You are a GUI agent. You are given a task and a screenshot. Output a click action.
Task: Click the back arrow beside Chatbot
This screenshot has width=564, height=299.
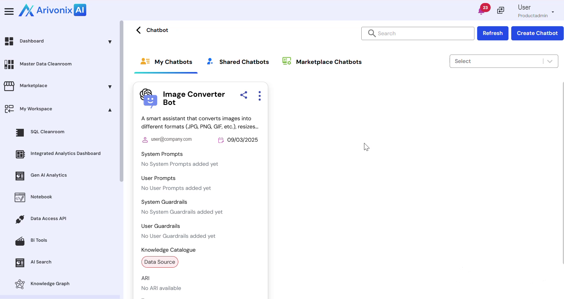tap(138, 30)
